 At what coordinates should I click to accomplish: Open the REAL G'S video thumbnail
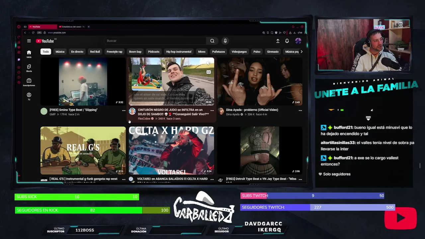(x=83, y=150)
